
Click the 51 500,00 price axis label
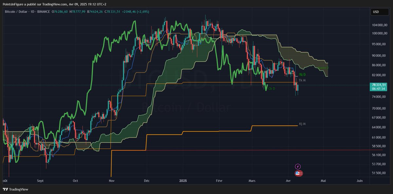point(380,173)
